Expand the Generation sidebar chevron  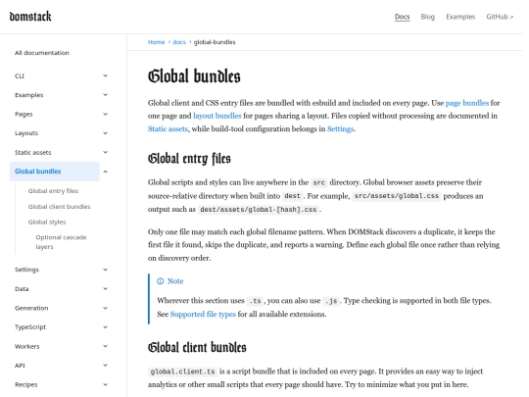(105, 308)
